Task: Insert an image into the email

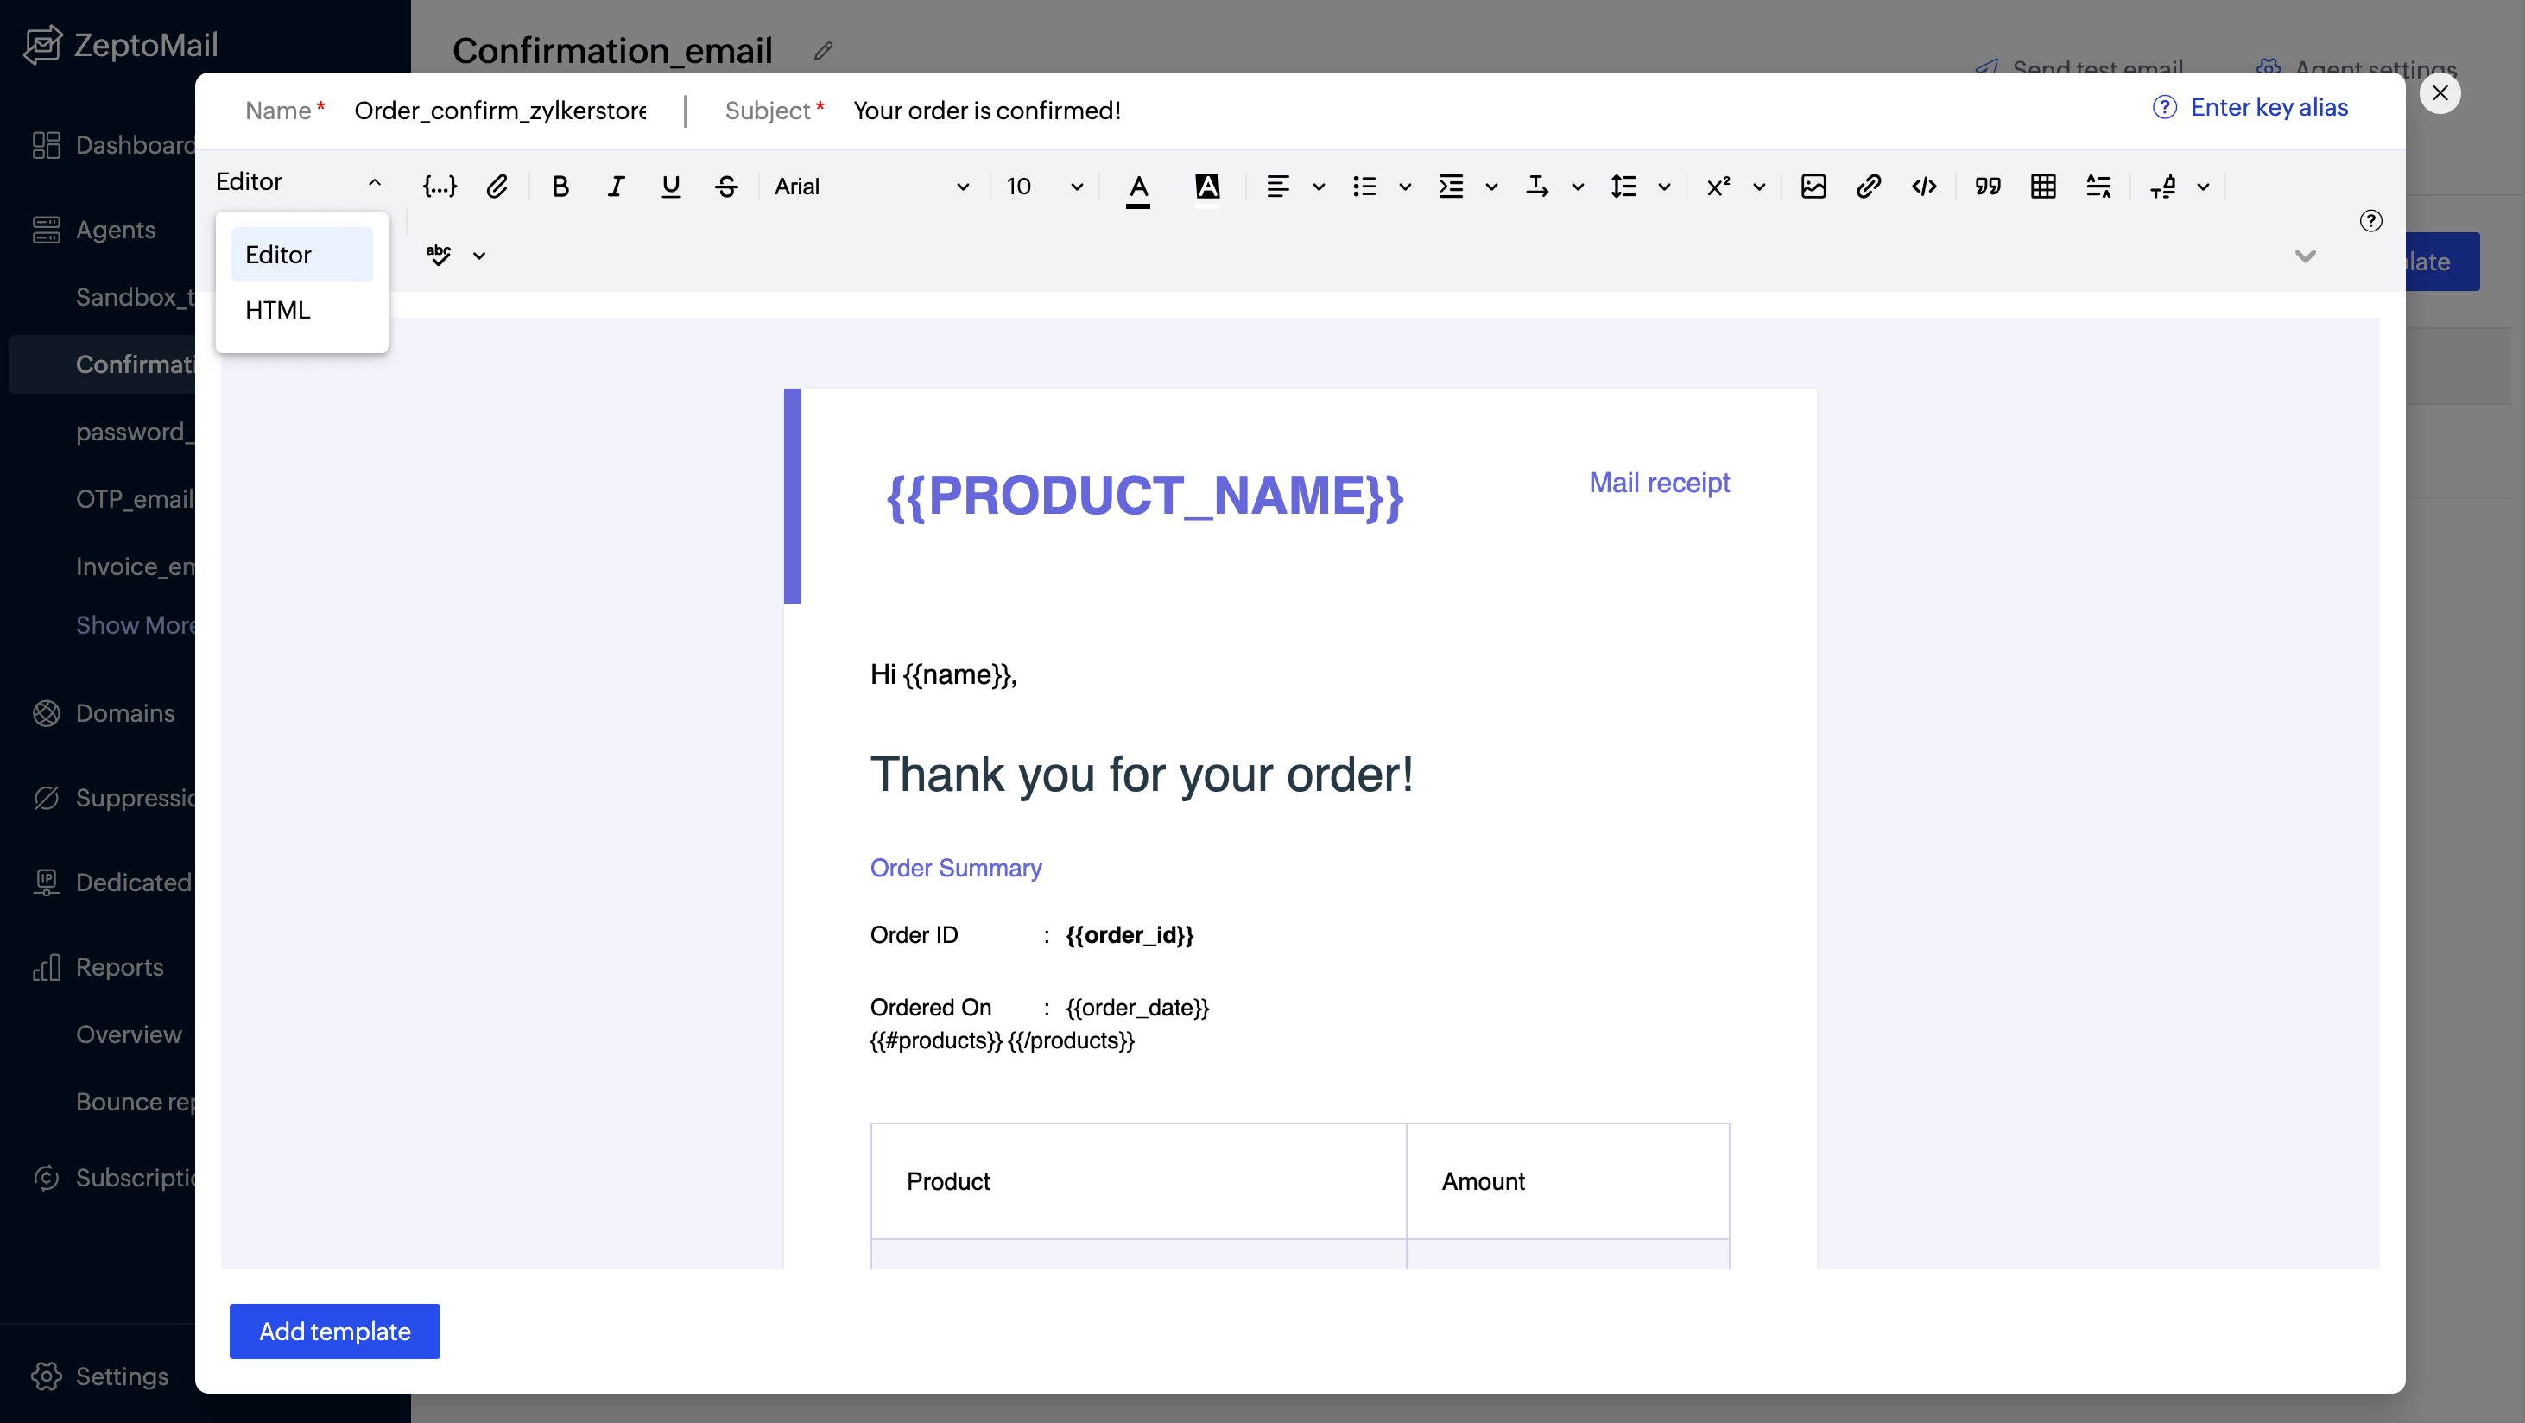Action: (1813, 187)
